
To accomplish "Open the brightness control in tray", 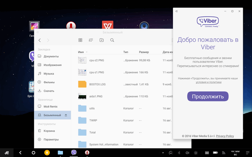I will coord(196,153).
